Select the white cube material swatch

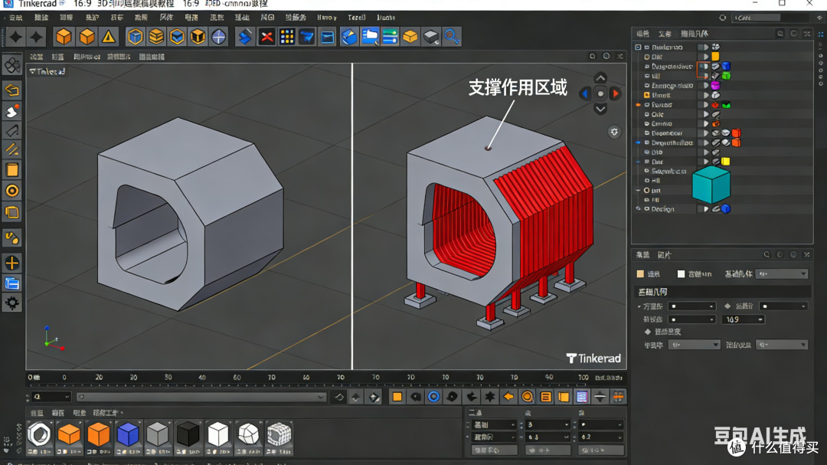click(x=217, y=437)
